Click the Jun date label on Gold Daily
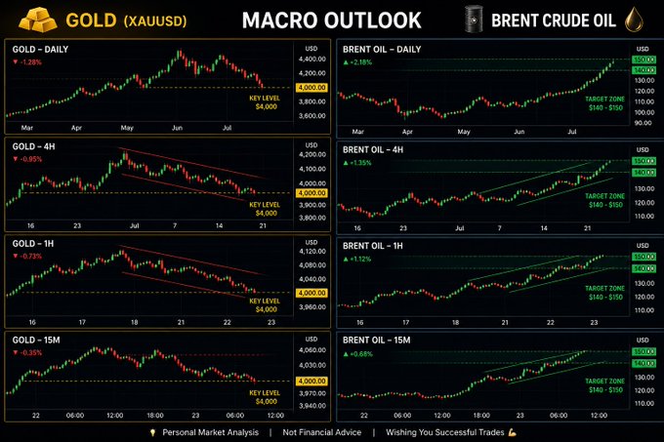The image size is (664, 442). point(177,128)
